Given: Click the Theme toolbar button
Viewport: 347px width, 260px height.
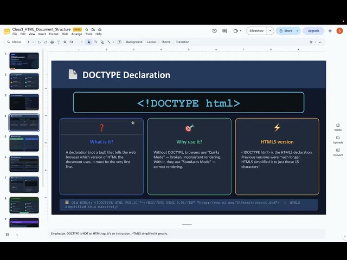Looking at the screenshot, I should (166, 42).
